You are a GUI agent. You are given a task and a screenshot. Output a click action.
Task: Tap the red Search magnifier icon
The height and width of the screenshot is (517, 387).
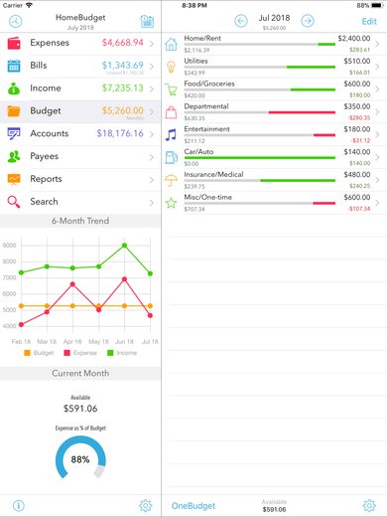point(14,202)
